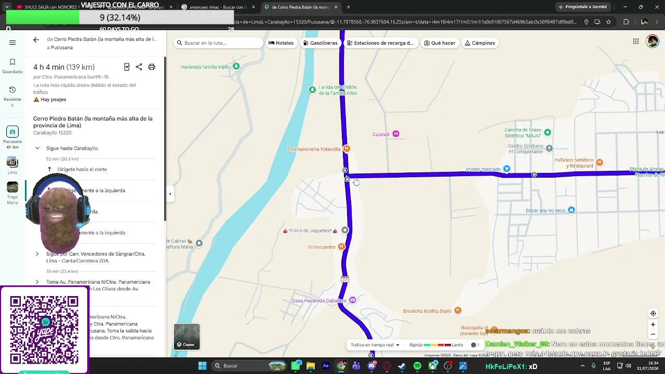Click the Cancha de Grass Sintético MAJU pin
The image size is (665, 374).
coord(547,132)
